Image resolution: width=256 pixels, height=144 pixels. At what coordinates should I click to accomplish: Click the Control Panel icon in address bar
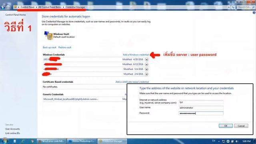(15, 7)
